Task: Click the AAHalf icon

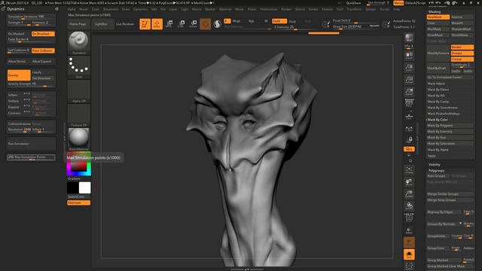Action: (x=409, y=92)
